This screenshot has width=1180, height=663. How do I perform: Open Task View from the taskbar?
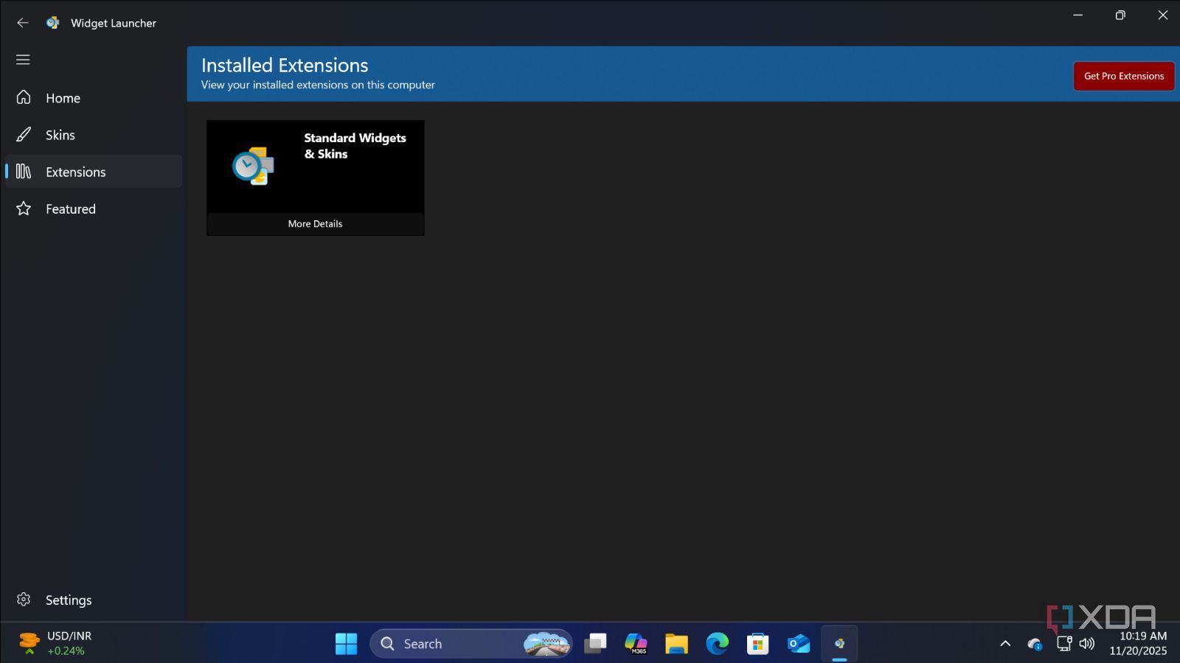[595, 643]
